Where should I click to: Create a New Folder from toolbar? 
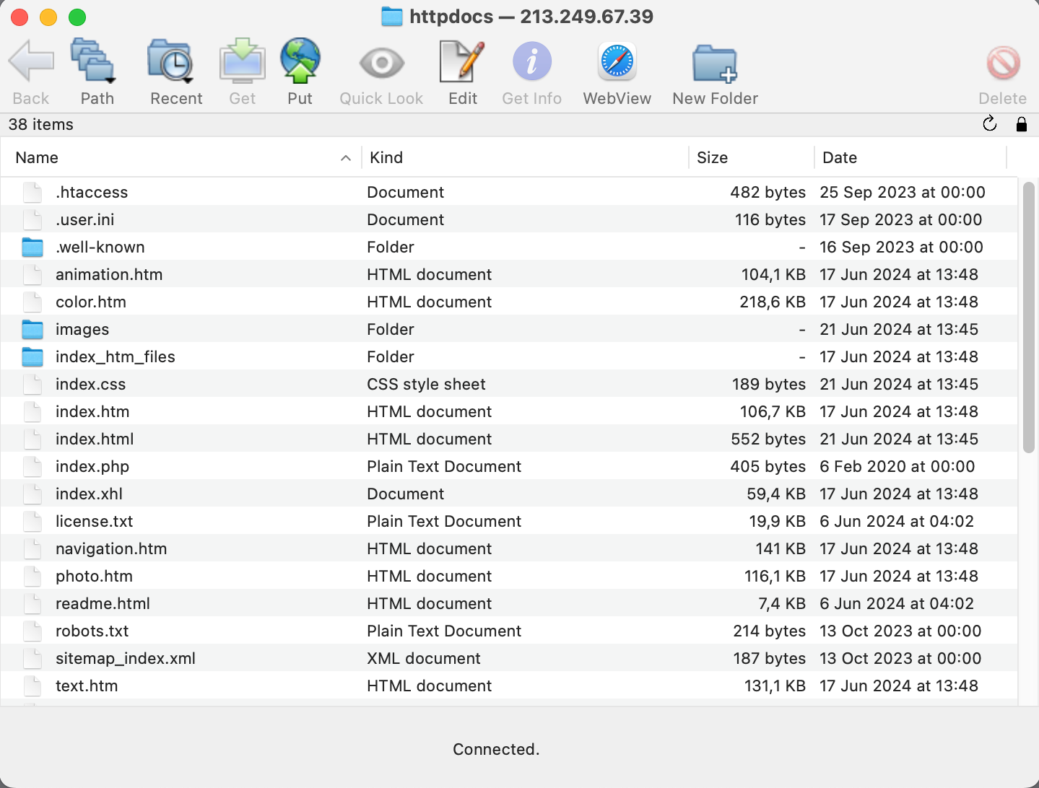[714, 64]
